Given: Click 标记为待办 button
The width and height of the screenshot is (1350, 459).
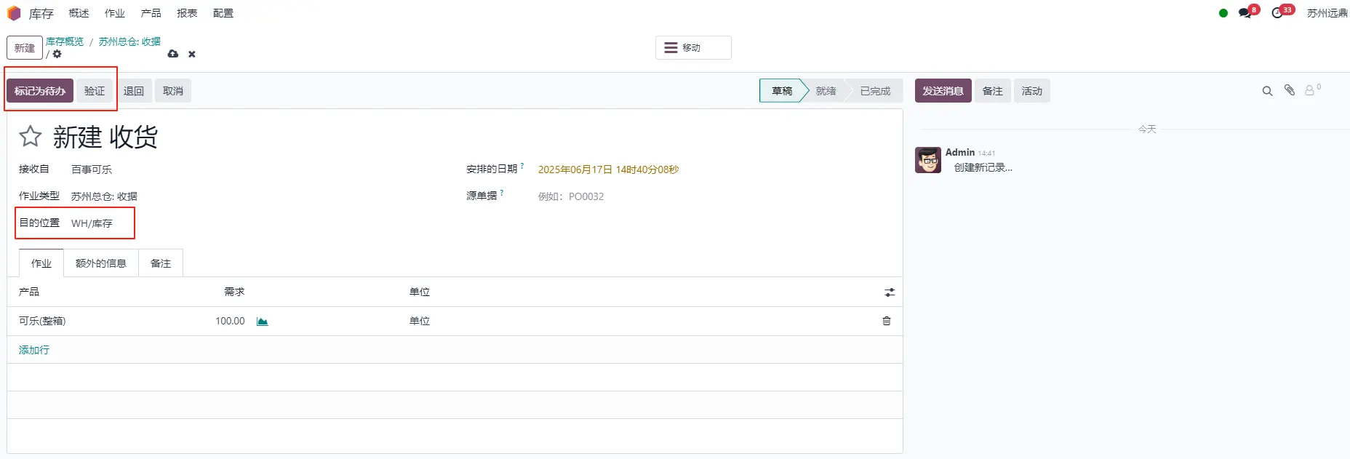Looking at the screenshot, I should 40,91.
